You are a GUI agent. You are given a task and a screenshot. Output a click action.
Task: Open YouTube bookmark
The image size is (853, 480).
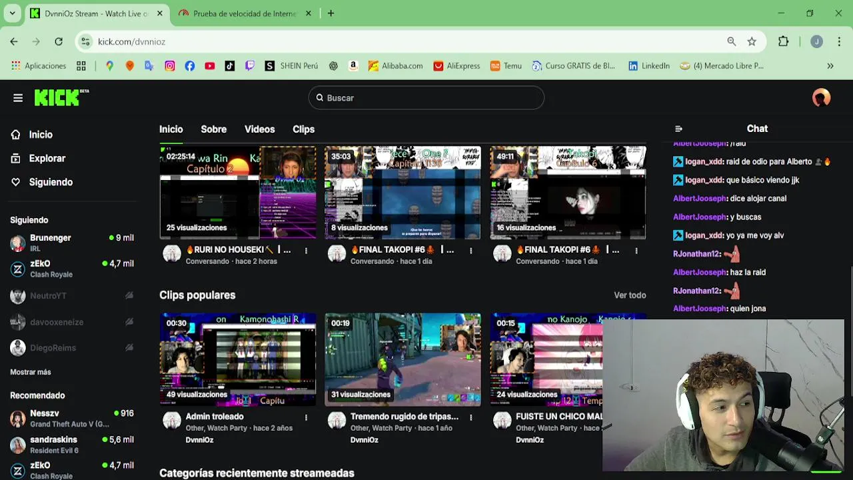210,66
